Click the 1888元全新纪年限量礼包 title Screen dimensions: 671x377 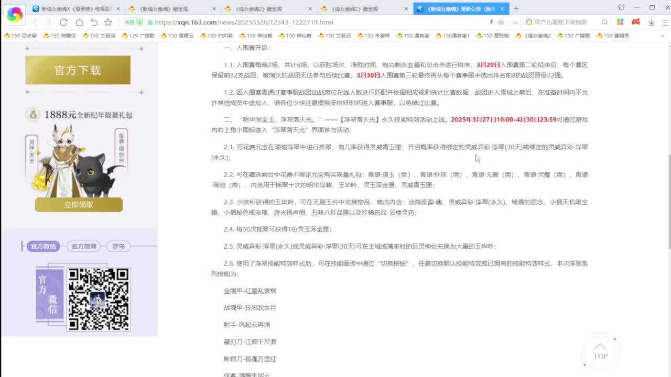pyautogui.click(x=88, y=115)
